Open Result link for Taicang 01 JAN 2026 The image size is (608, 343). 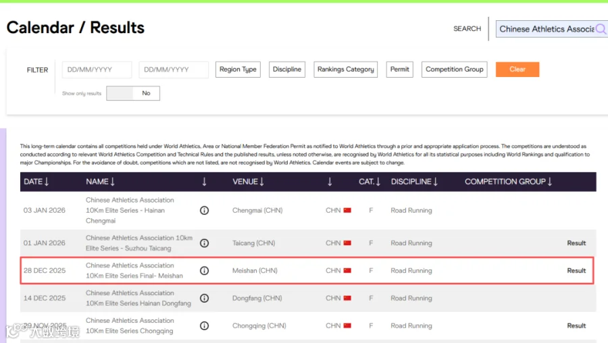click(576, 243)
